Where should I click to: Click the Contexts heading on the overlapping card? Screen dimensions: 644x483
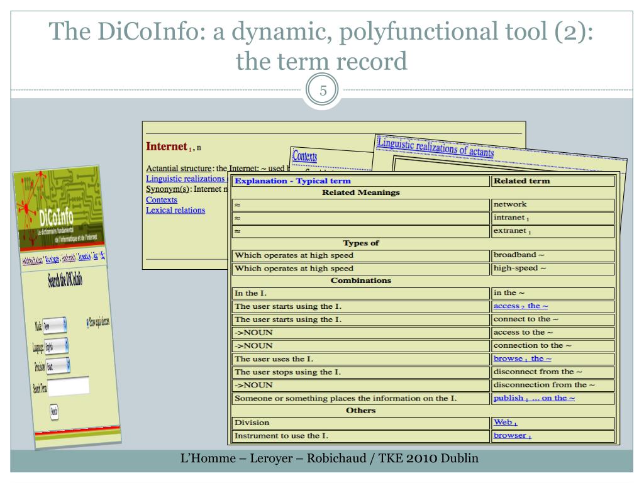305,156
